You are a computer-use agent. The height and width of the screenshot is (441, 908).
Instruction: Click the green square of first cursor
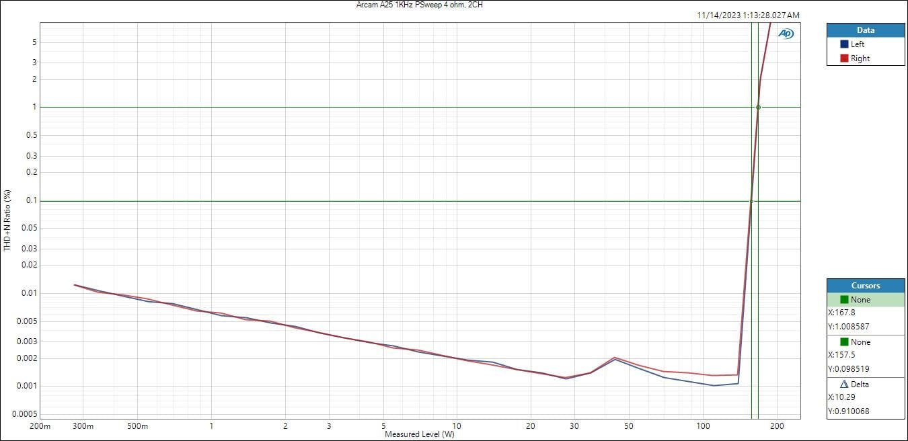click(x=844, y=300)
